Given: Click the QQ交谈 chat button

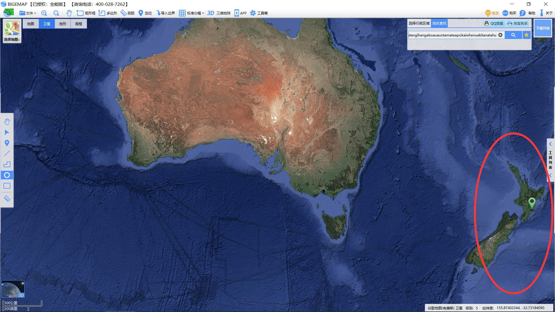Looking at the screenshot, I should (494, 23).
